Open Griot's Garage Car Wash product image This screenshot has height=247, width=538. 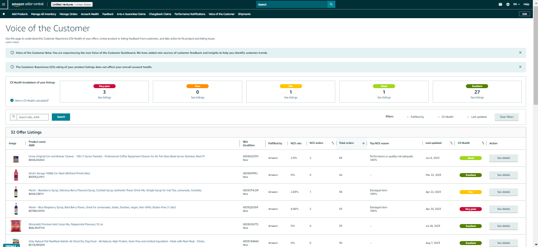16,175
